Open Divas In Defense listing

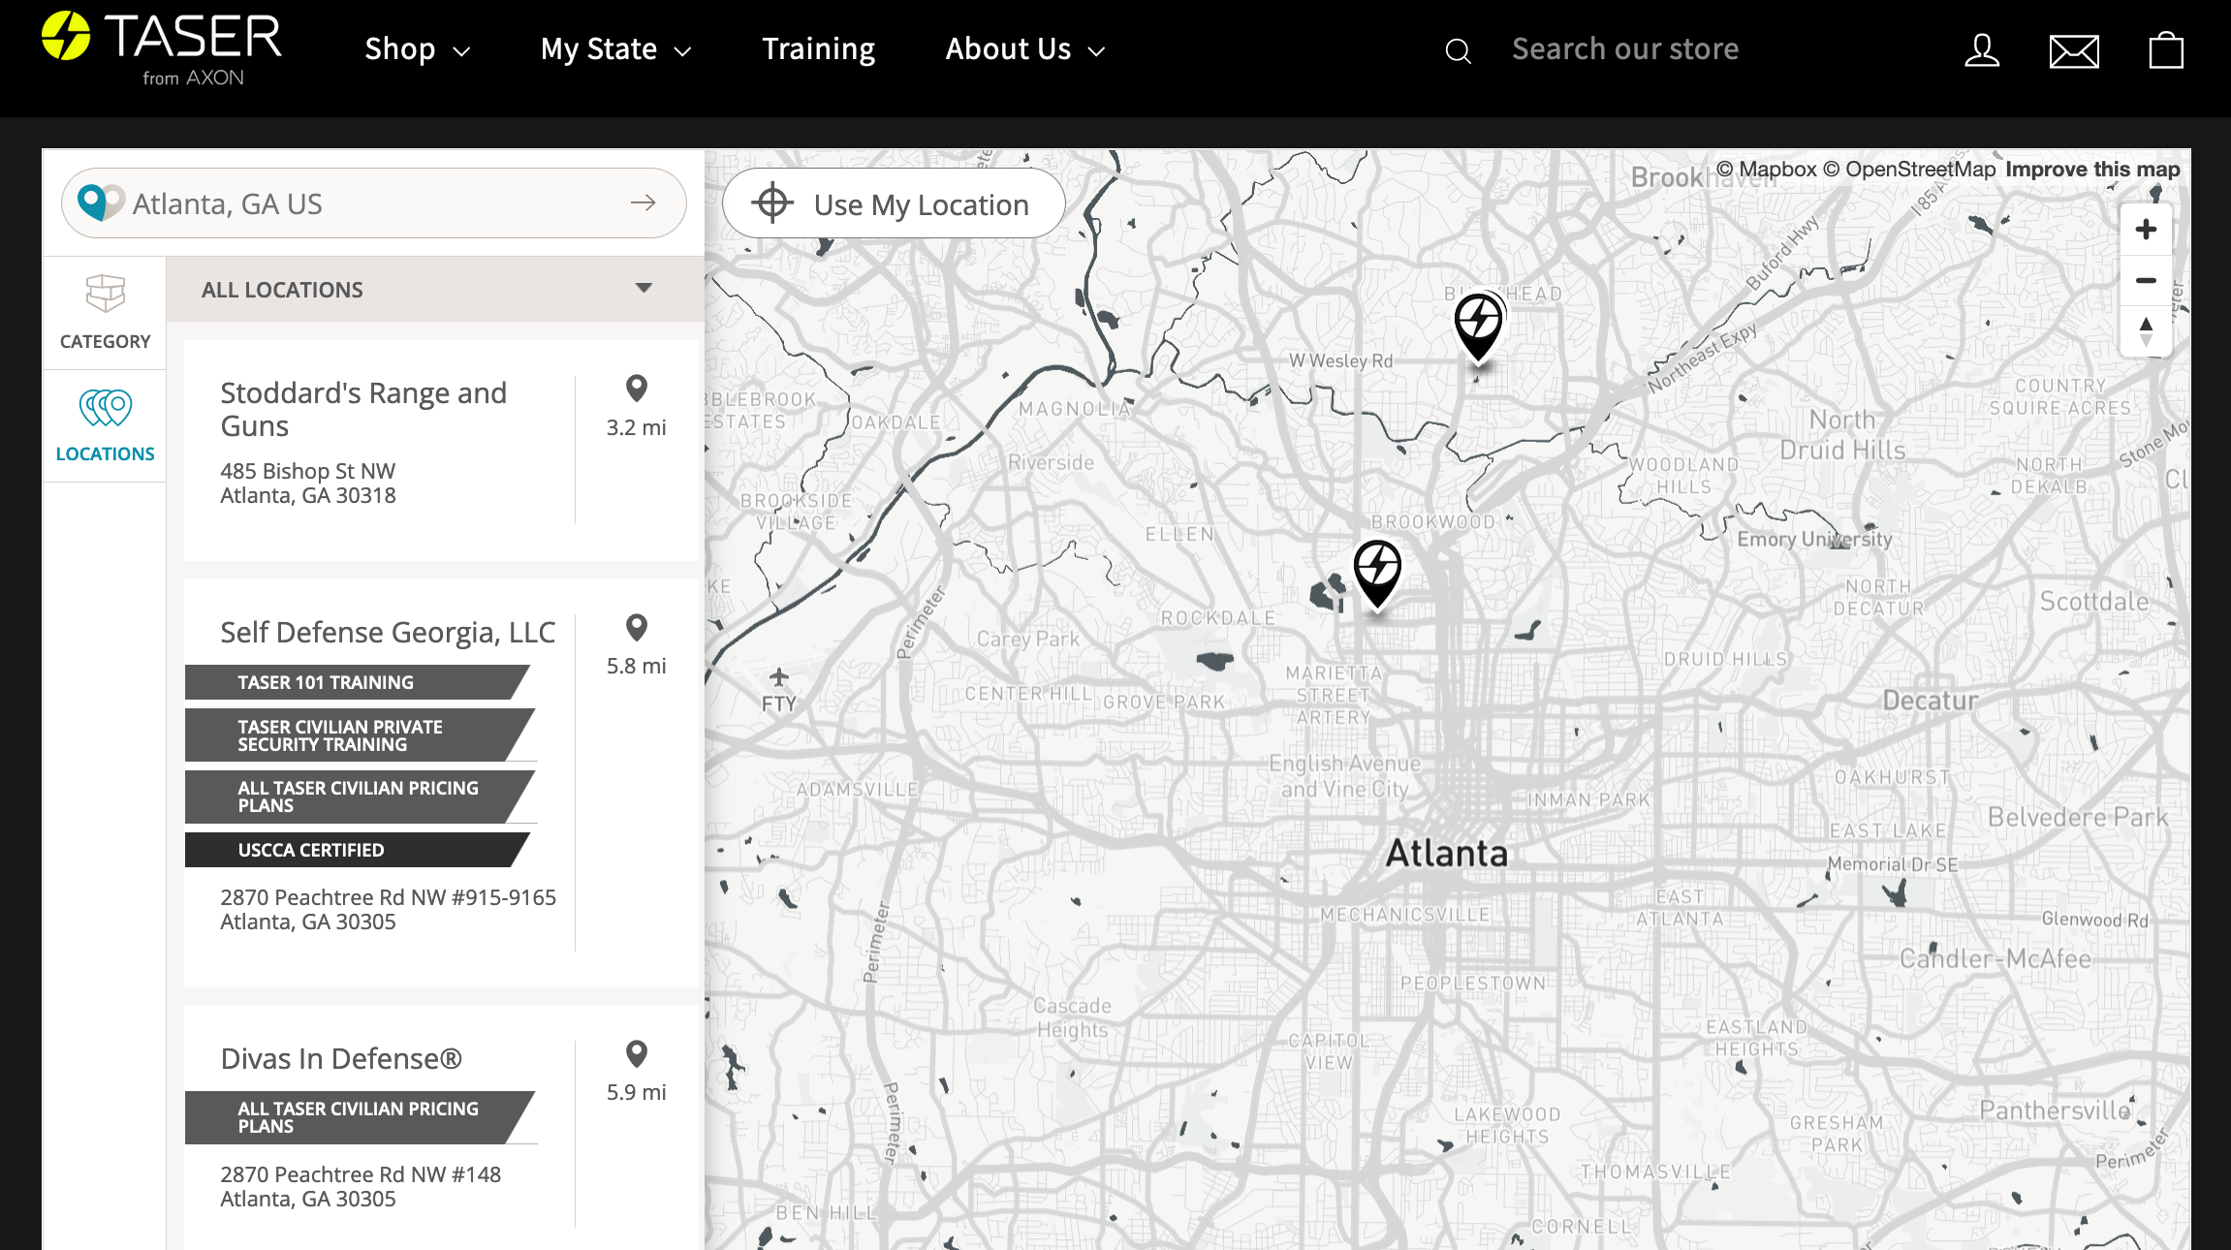[341, 1059]
